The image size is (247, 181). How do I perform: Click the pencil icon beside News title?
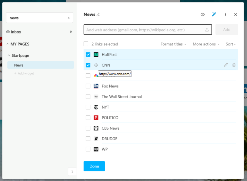[x=98, y=14]
